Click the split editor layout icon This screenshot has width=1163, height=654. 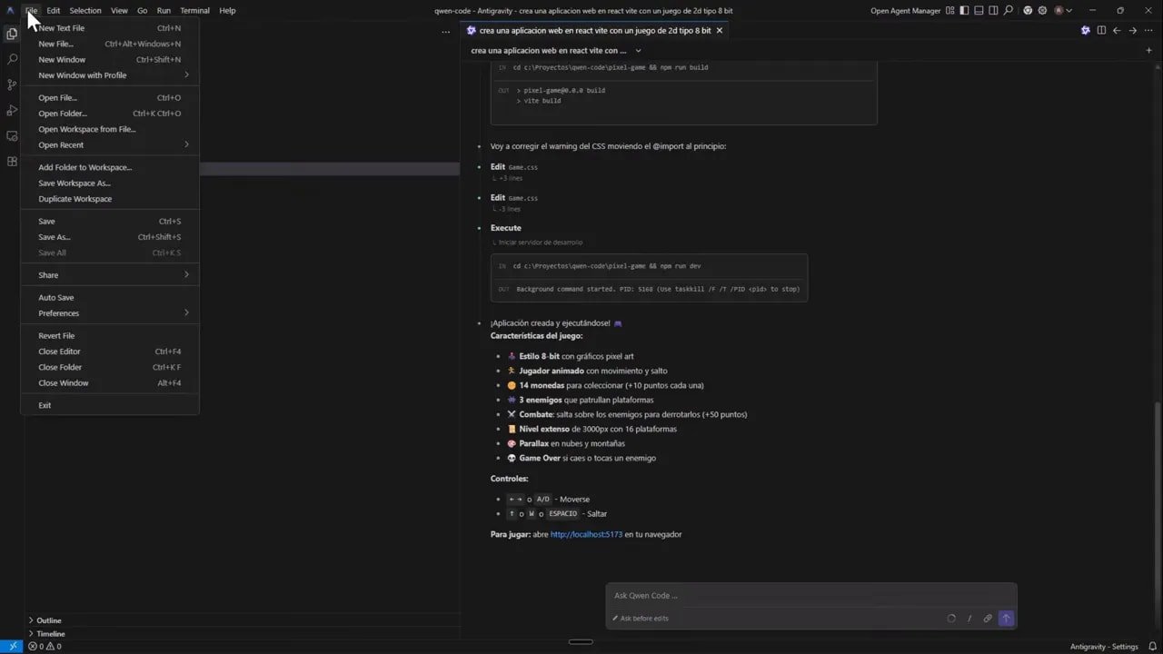1101,30
